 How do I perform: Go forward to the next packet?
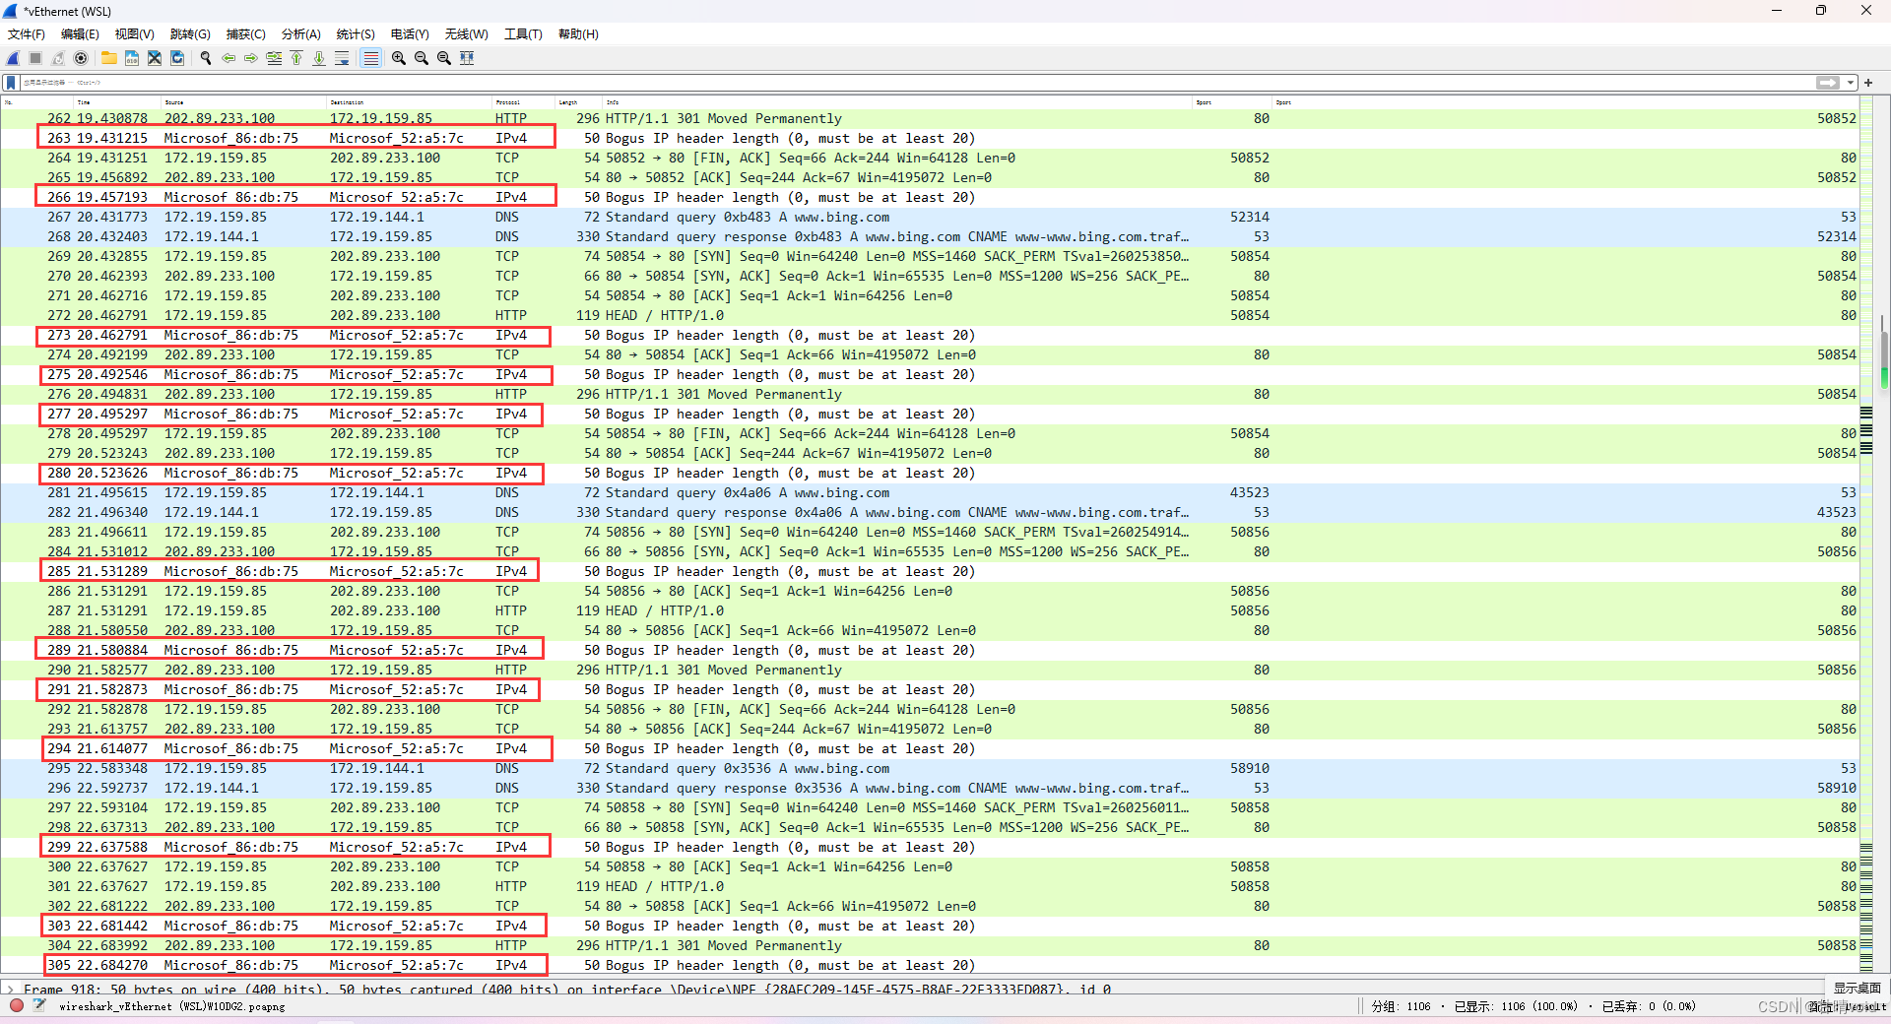click(251, 58)
